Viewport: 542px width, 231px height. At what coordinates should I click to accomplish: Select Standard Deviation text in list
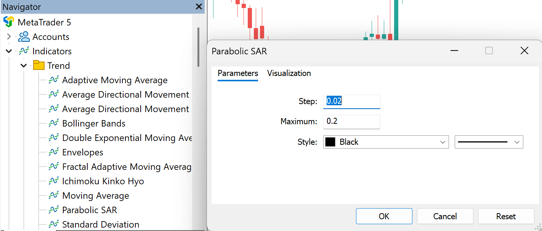101,225
